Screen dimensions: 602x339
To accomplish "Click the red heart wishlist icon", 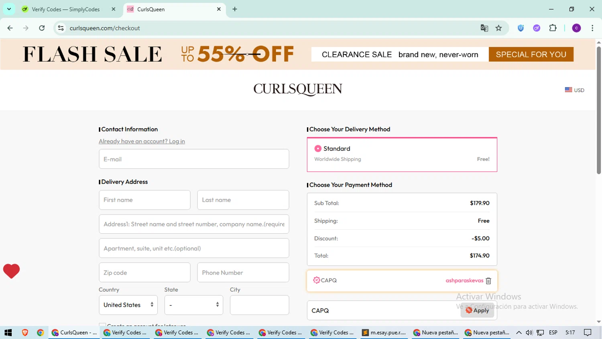I will (x=11, y=271).
